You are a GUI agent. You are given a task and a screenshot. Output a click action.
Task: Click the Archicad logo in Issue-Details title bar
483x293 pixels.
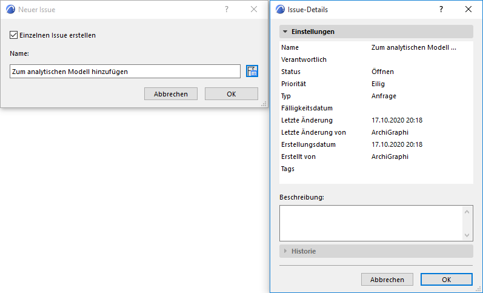279,10
